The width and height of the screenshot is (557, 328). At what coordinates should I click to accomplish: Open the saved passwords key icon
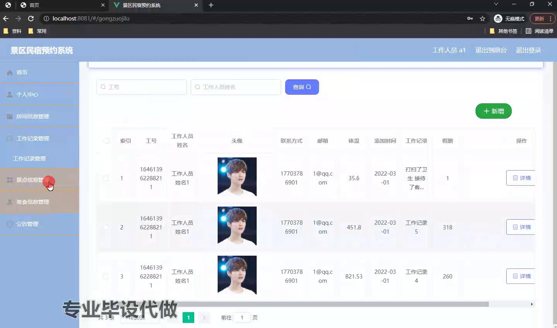click(470, 19)
